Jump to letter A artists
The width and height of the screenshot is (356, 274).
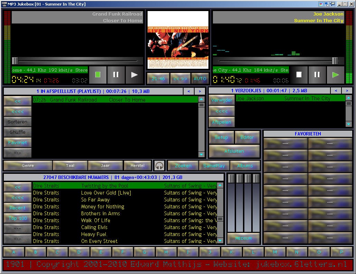tap(14, 252)
